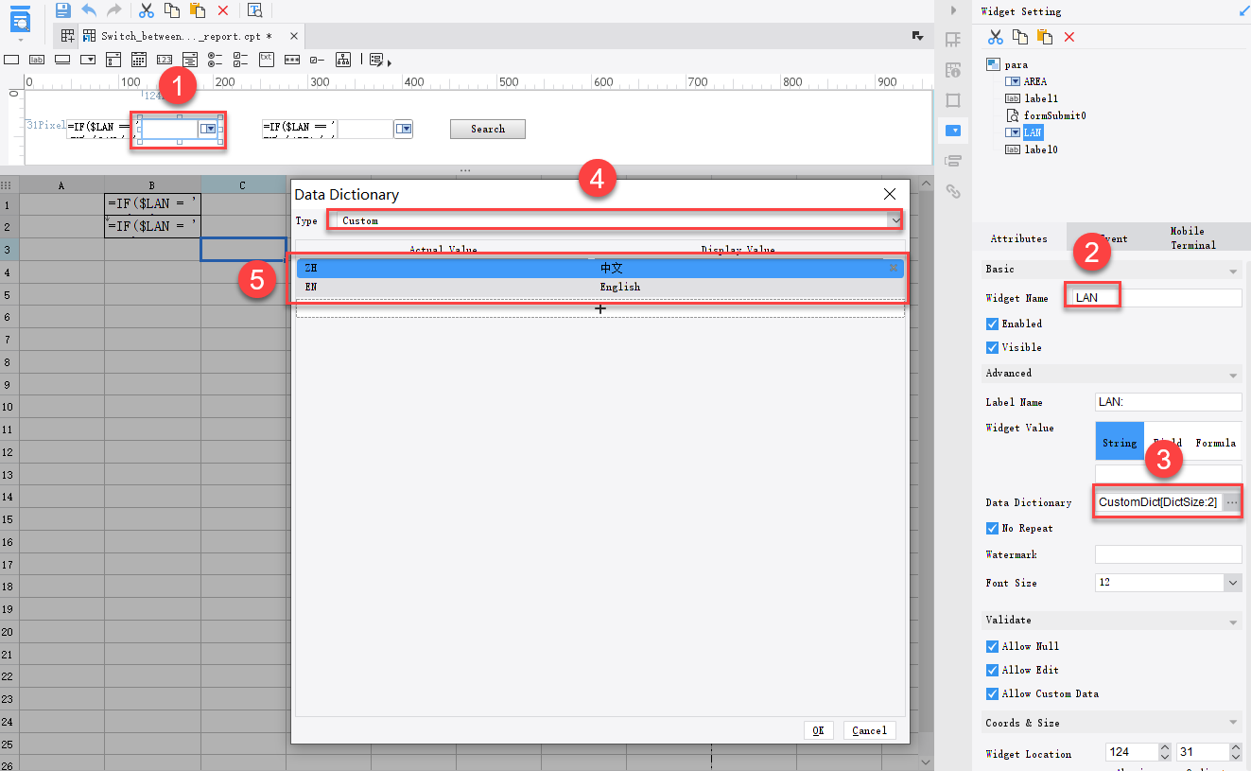Open the Font Size dropdown
This screenshot has height=771, width=1251.
tap(1232, 582)
